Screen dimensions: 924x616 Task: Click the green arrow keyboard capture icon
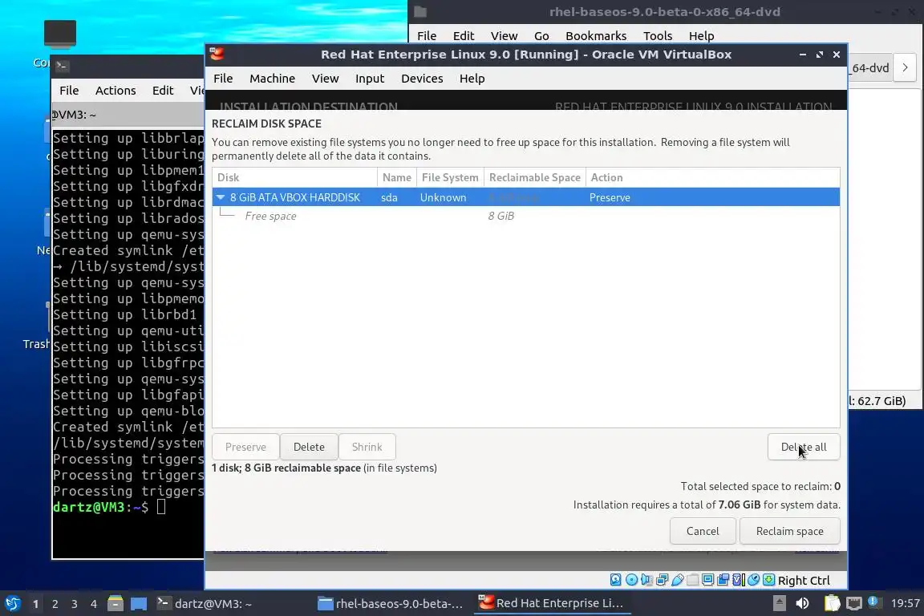[769, 580]
